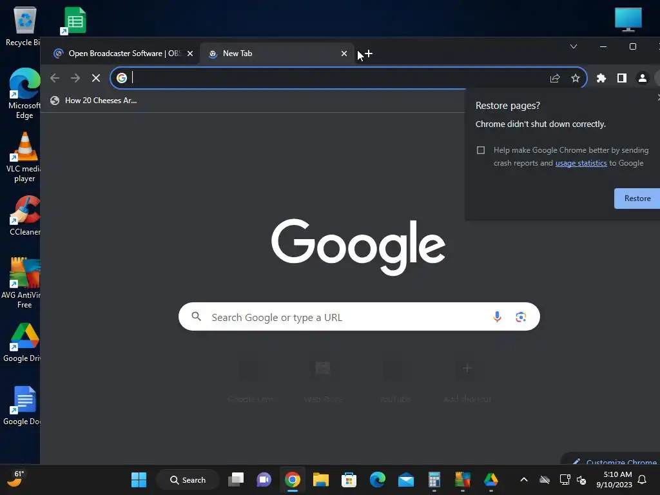Check the send crash reports checkbox
The height and width of the screenshot is (495, 660).
pos(481,150)
